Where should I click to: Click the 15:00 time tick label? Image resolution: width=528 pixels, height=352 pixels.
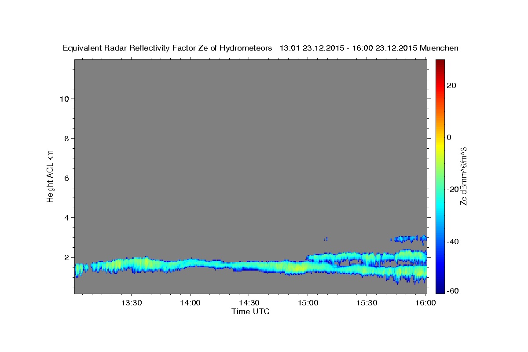(308, 303)
